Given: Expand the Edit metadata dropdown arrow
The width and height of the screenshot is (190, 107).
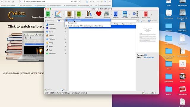Looking at the screenshot, I should click(63, 15).
